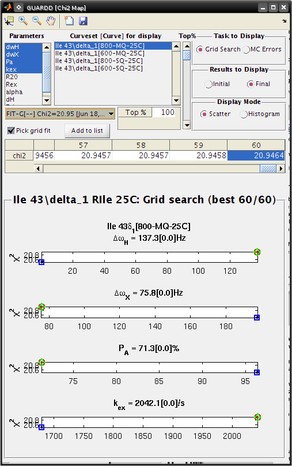Viewport: 292px width, 466px height.
Task: Click Add to list button
Action: click(x=87, y=131)
